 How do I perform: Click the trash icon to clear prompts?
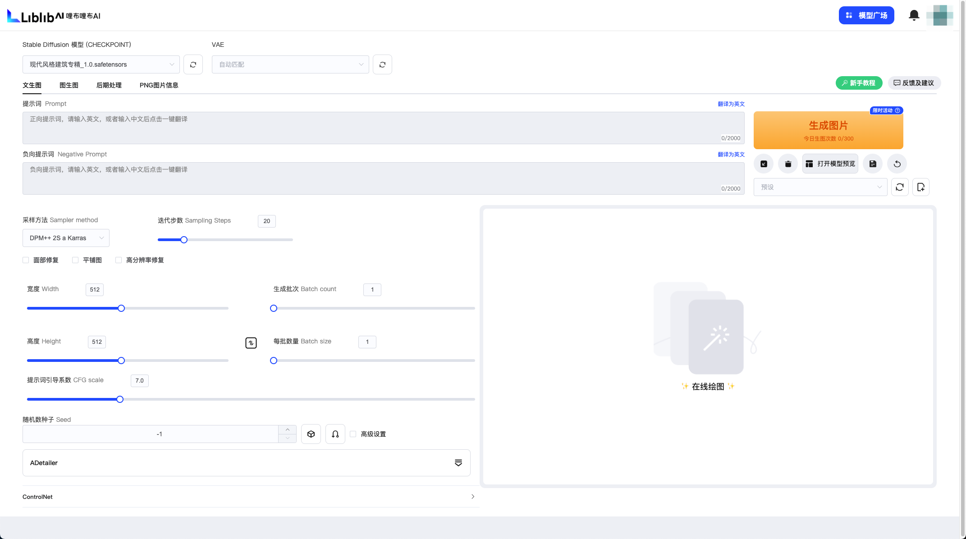(x=788, y=164)
